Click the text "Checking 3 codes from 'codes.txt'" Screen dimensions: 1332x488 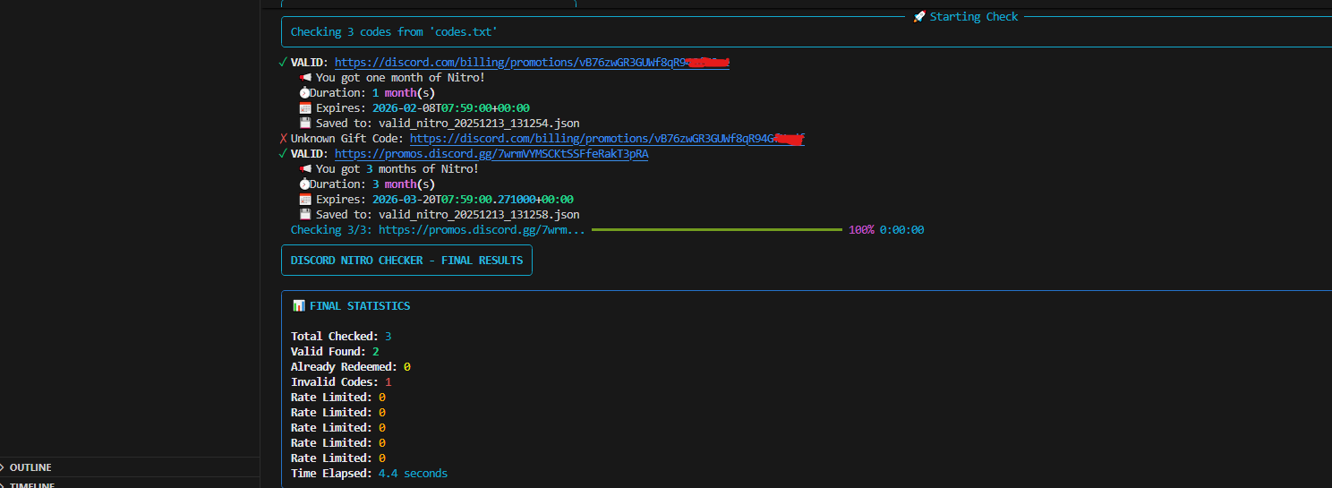click(x=394, y=32)
